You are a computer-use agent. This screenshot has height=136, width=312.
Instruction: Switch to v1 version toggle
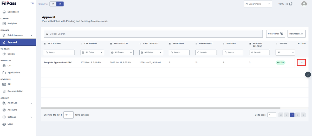coord(53,4)
